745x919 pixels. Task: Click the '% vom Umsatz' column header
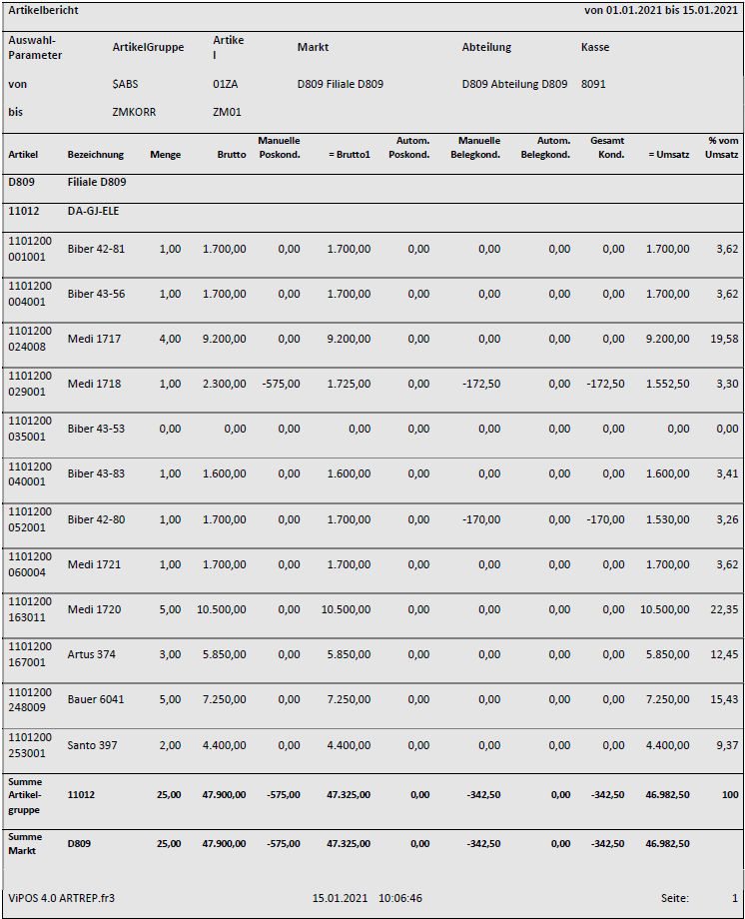pos(722,148)
